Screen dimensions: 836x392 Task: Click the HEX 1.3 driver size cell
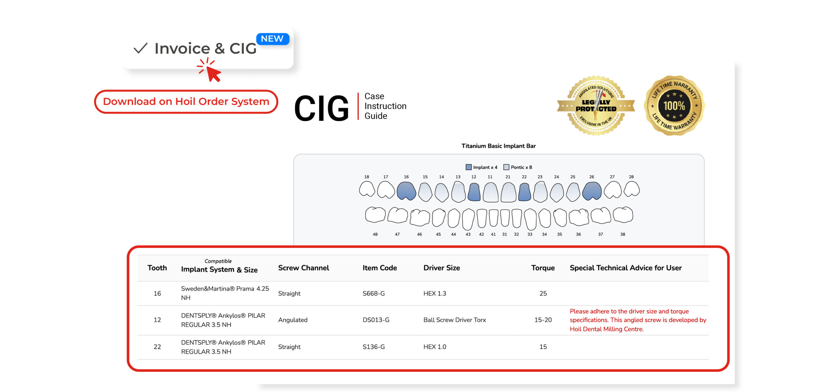[x=435, y=293]
